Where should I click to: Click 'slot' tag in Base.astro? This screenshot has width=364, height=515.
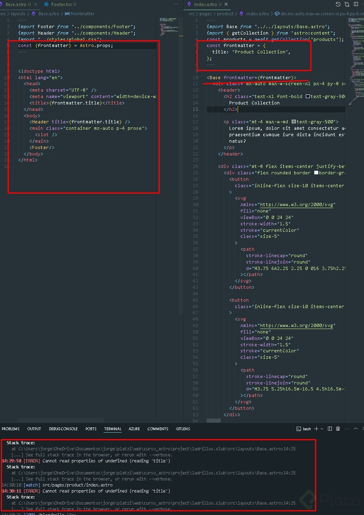coord(46,135)
